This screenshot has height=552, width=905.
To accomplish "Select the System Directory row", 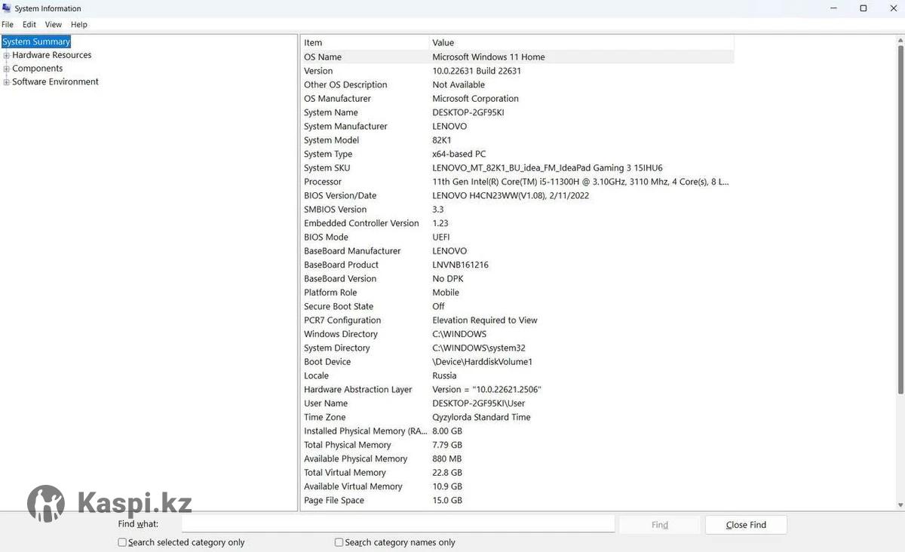I will pyautogui.click(x=517, y=348).
